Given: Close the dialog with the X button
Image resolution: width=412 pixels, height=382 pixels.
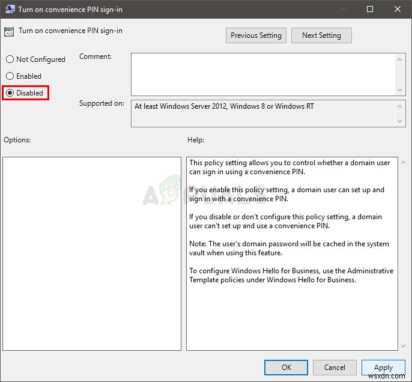Looking at the screenshot, I should pyautogui.click(x=398, y=9).
